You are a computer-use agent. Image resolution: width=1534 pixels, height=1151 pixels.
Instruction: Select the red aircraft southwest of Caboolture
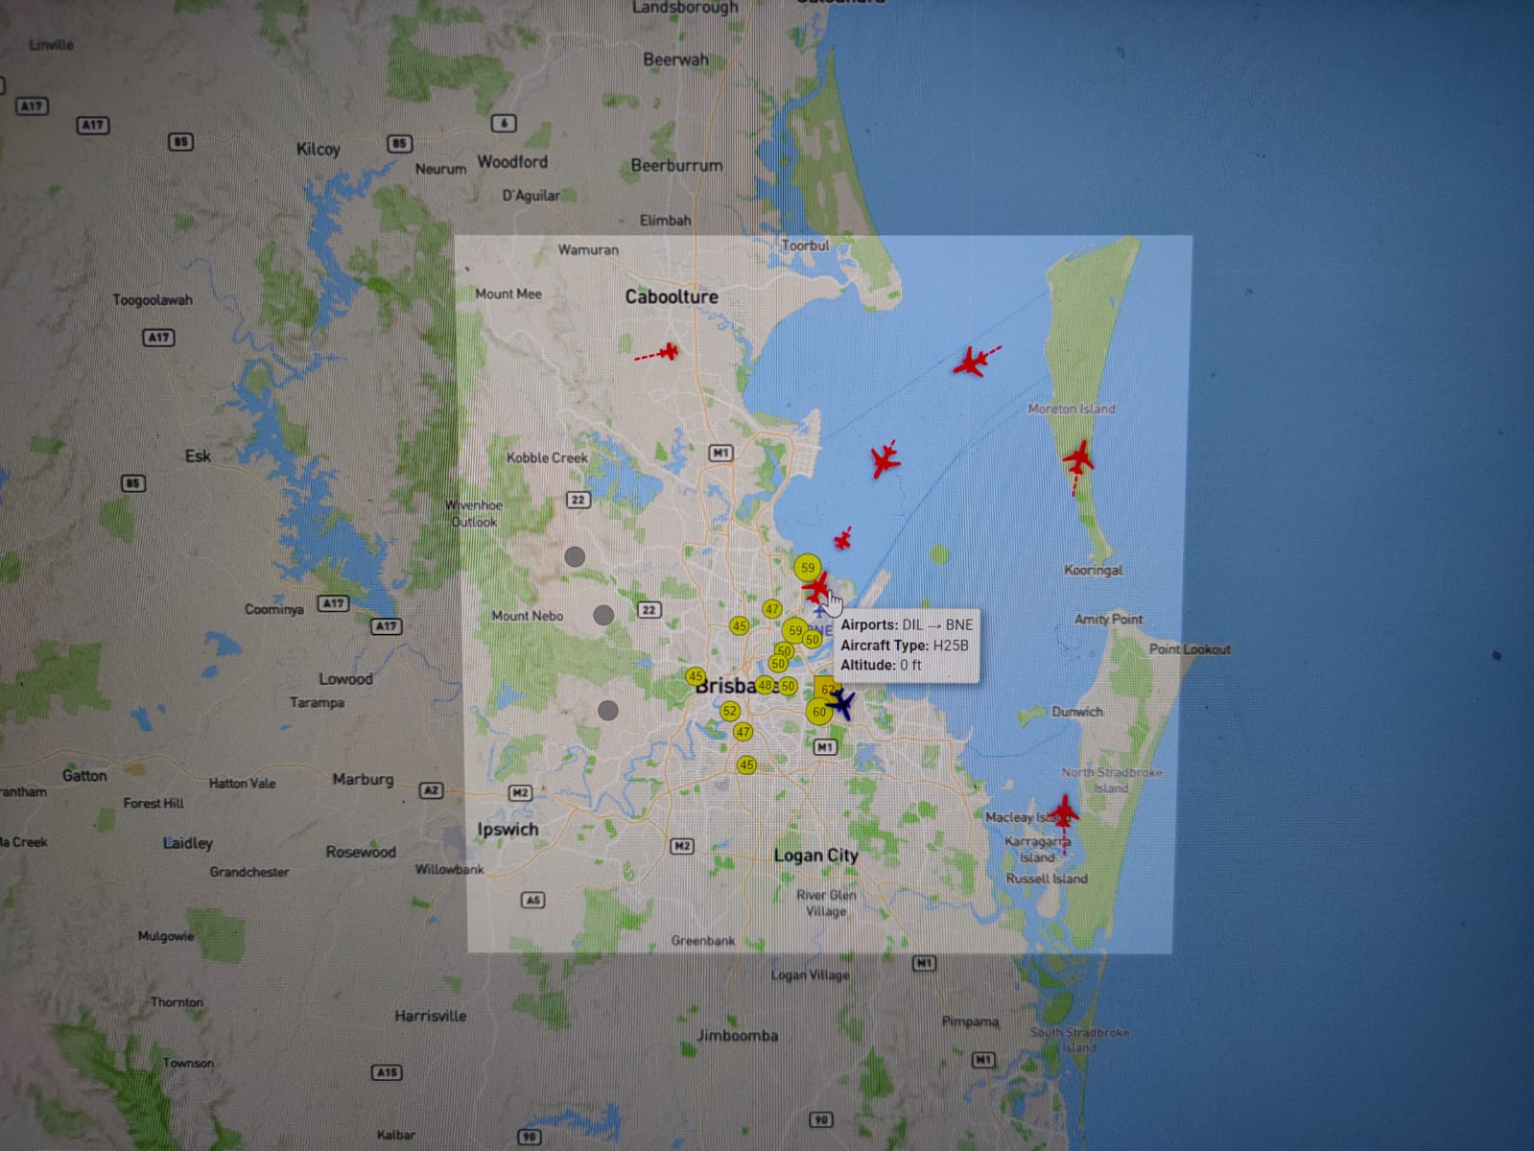click(668, 352)
